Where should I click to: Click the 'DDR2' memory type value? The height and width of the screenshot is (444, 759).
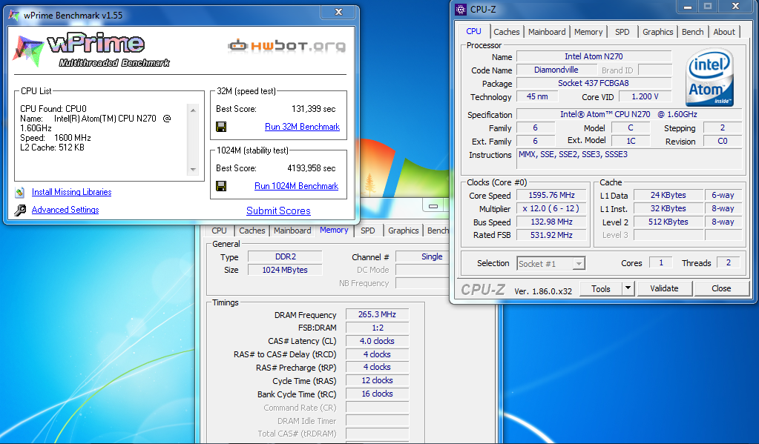285,256
